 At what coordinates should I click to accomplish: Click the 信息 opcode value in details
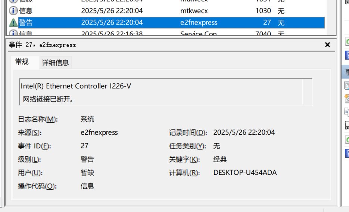coord(87,186)
